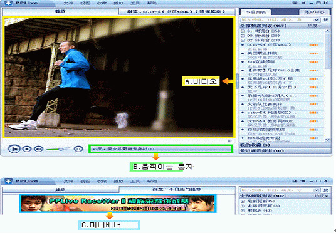Click the small icon below the video's right corner
336x238 pixels.
point(229,141)
